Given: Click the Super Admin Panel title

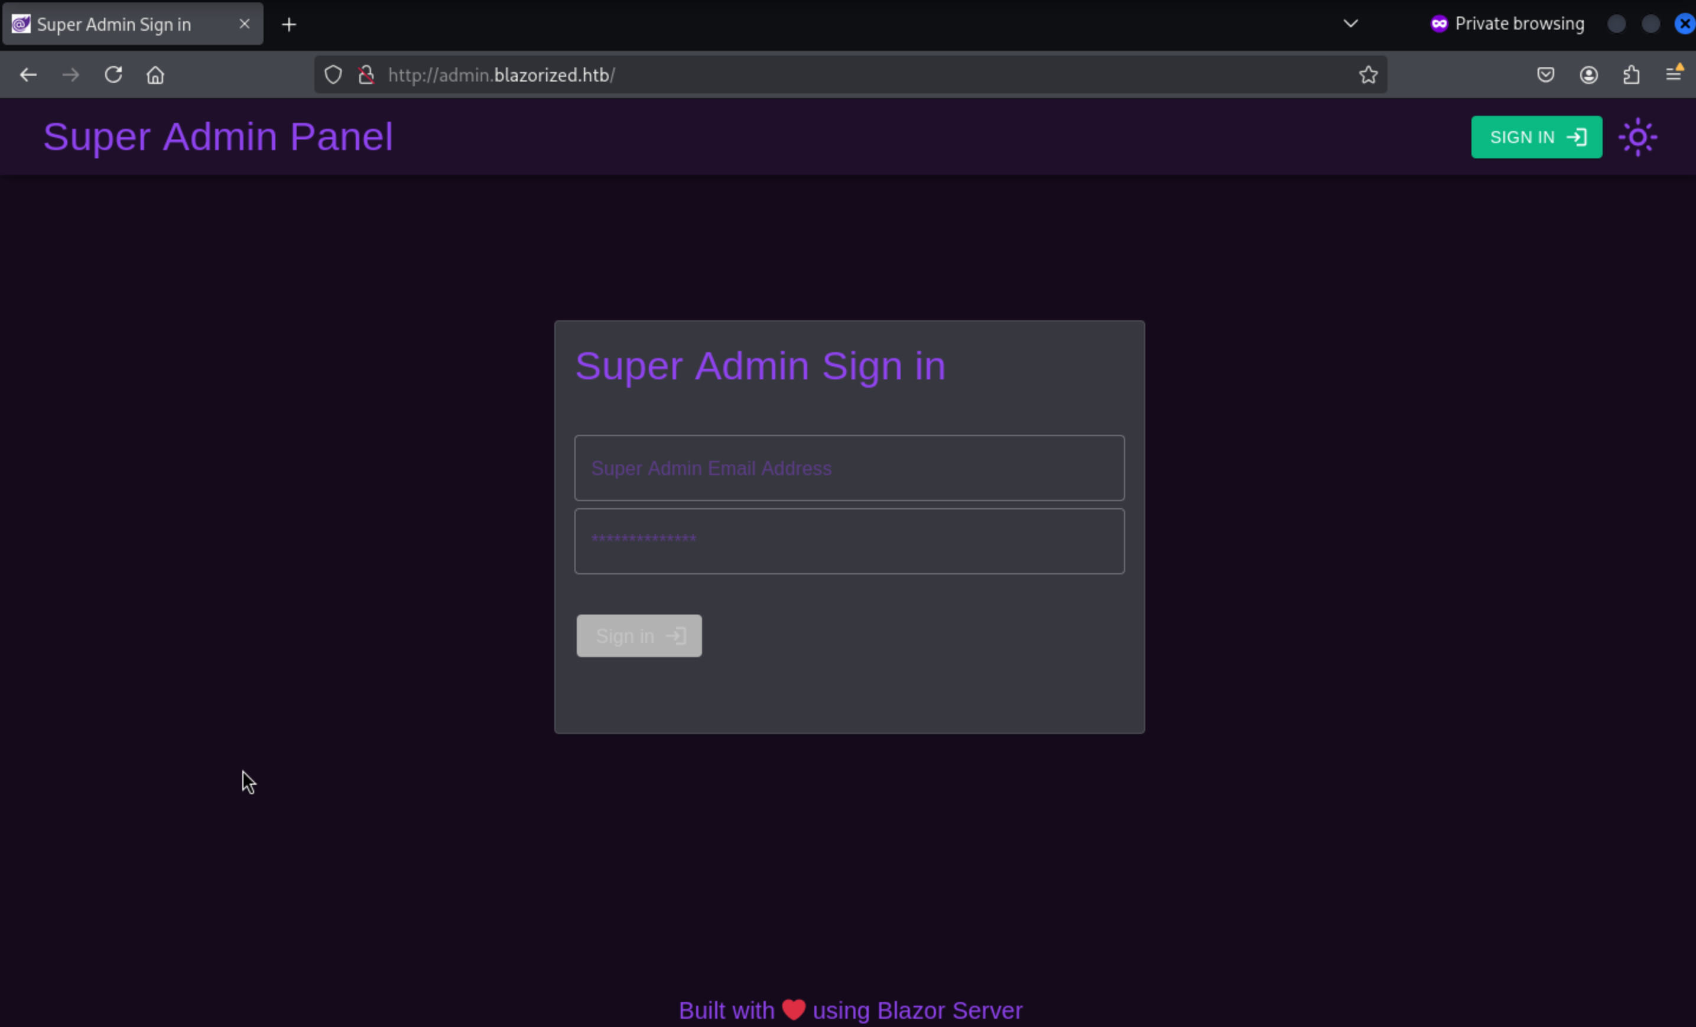Looking at the screenshot, I should [218, 137].
